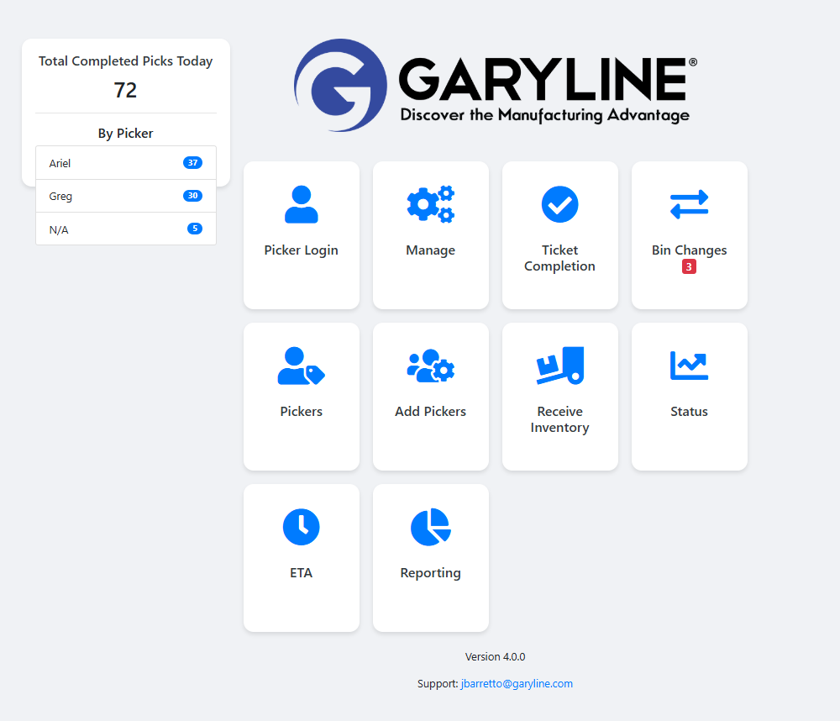Viewport: 840px width, 721px height.
Task: Click the Add Pickers users-gear icon
Action: (431, 366)
